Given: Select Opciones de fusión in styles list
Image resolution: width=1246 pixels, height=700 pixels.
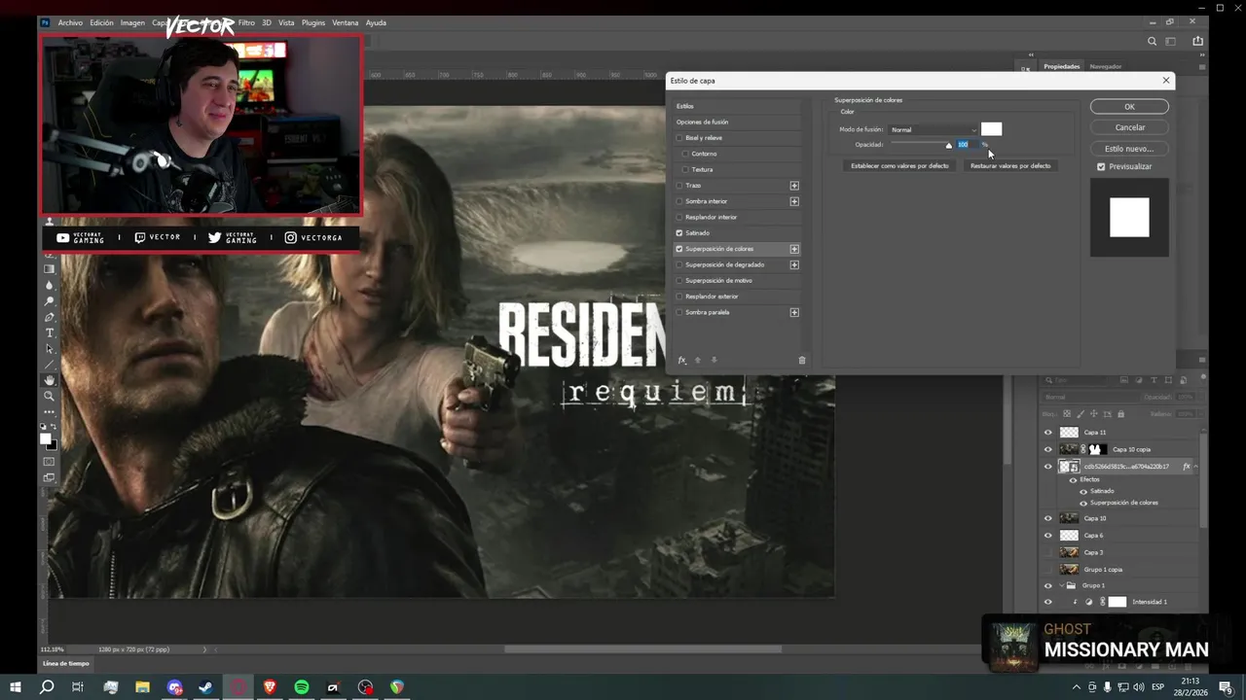Looking at the screenshot, I should (702, 122).
